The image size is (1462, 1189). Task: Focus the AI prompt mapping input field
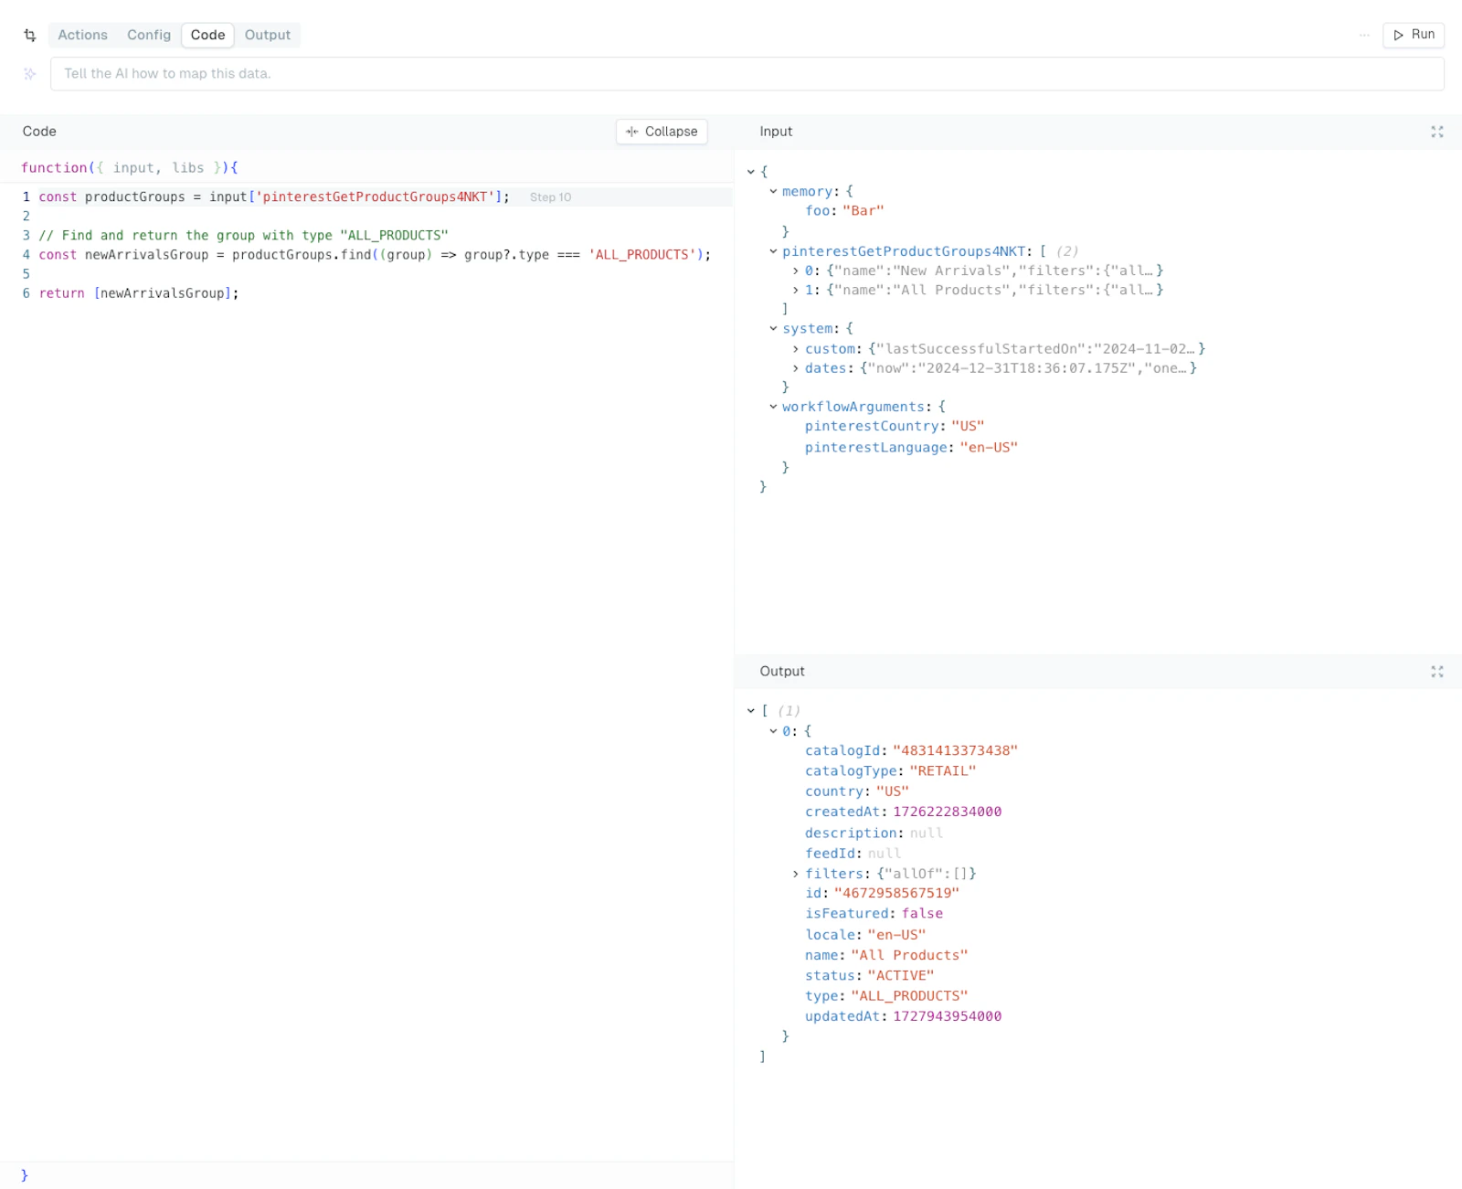[x=747, y=74]
